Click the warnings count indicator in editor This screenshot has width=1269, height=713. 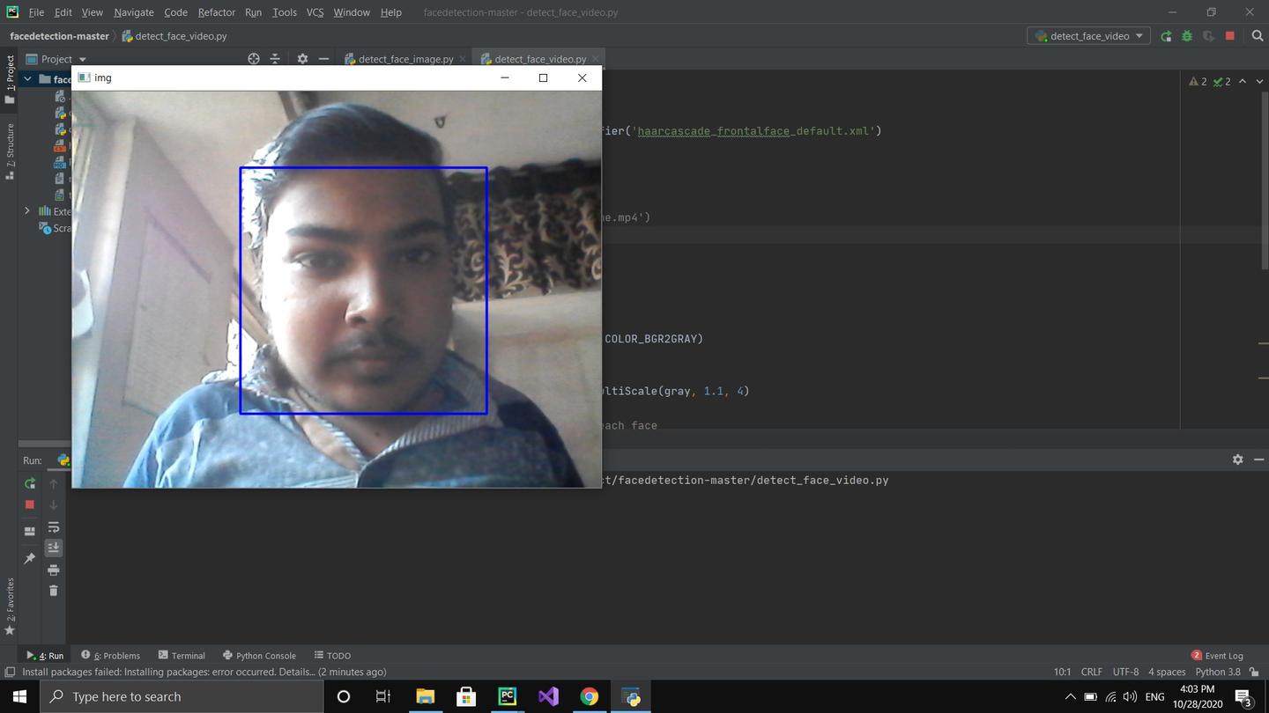(1198, 81)
